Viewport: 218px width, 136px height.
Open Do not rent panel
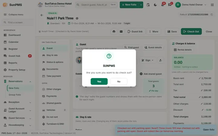point(54,117)
